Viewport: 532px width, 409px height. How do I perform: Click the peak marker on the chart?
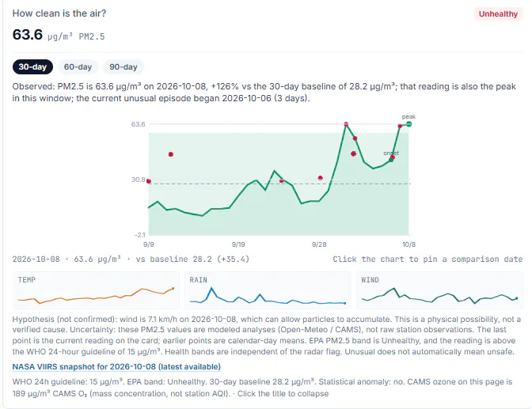pos(408,123)
